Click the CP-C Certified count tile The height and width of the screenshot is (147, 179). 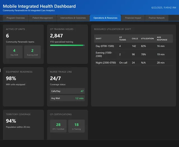click(58, 126)
